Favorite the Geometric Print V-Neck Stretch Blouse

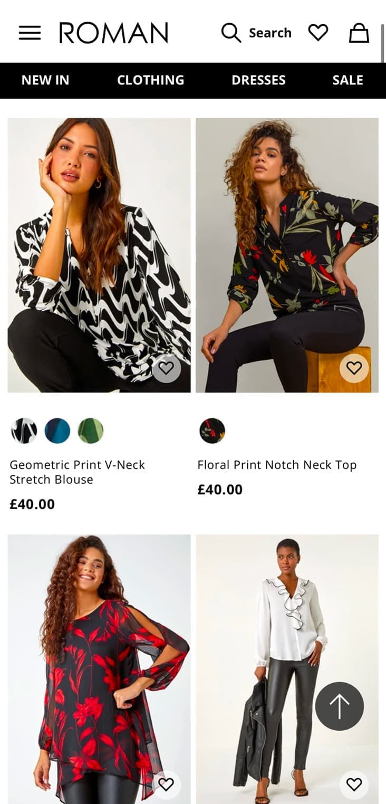tap(167, 368)
